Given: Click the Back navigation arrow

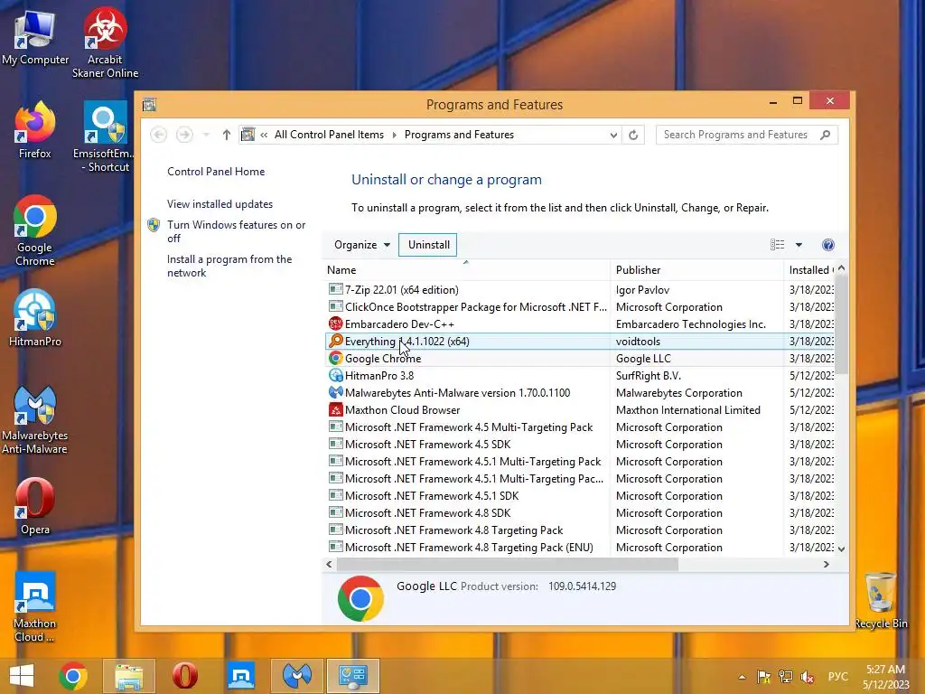Looking at the screenshot, I should coord(159,135).
